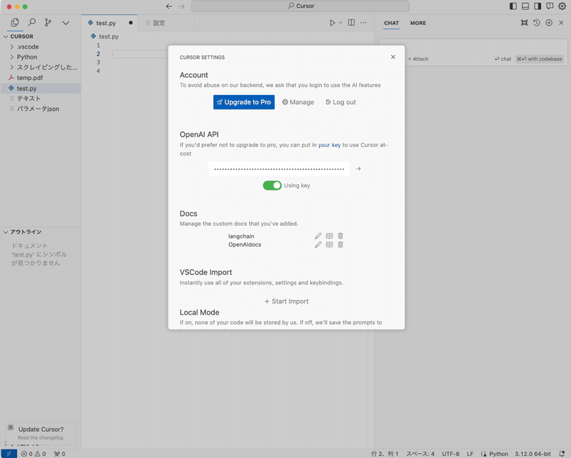
Task: Click the ports status item
Action: point(59,454)
